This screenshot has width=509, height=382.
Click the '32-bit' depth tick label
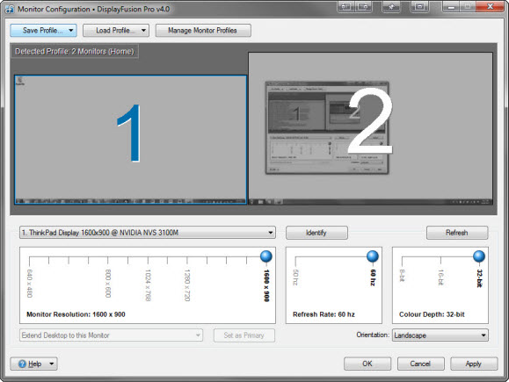pos(479,278)
